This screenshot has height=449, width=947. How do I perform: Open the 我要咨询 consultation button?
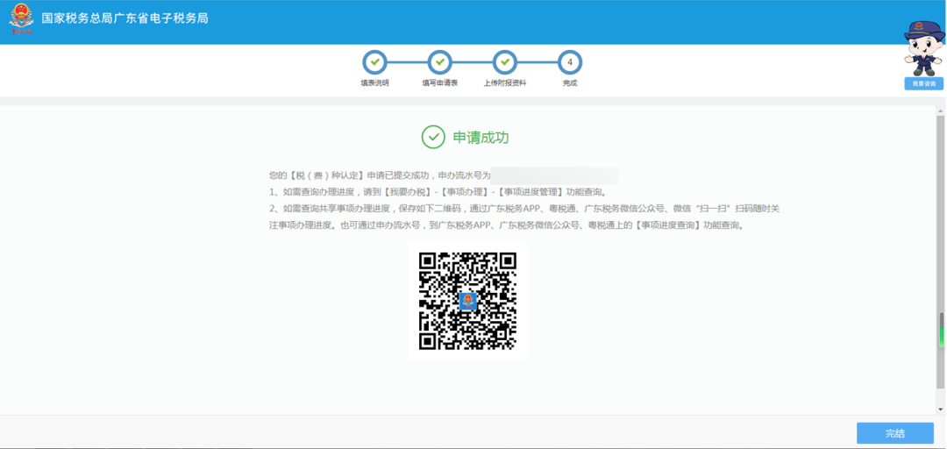(x=923, y=83)
